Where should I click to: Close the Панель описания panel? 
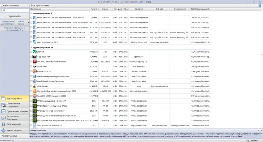tap(261, 131)
